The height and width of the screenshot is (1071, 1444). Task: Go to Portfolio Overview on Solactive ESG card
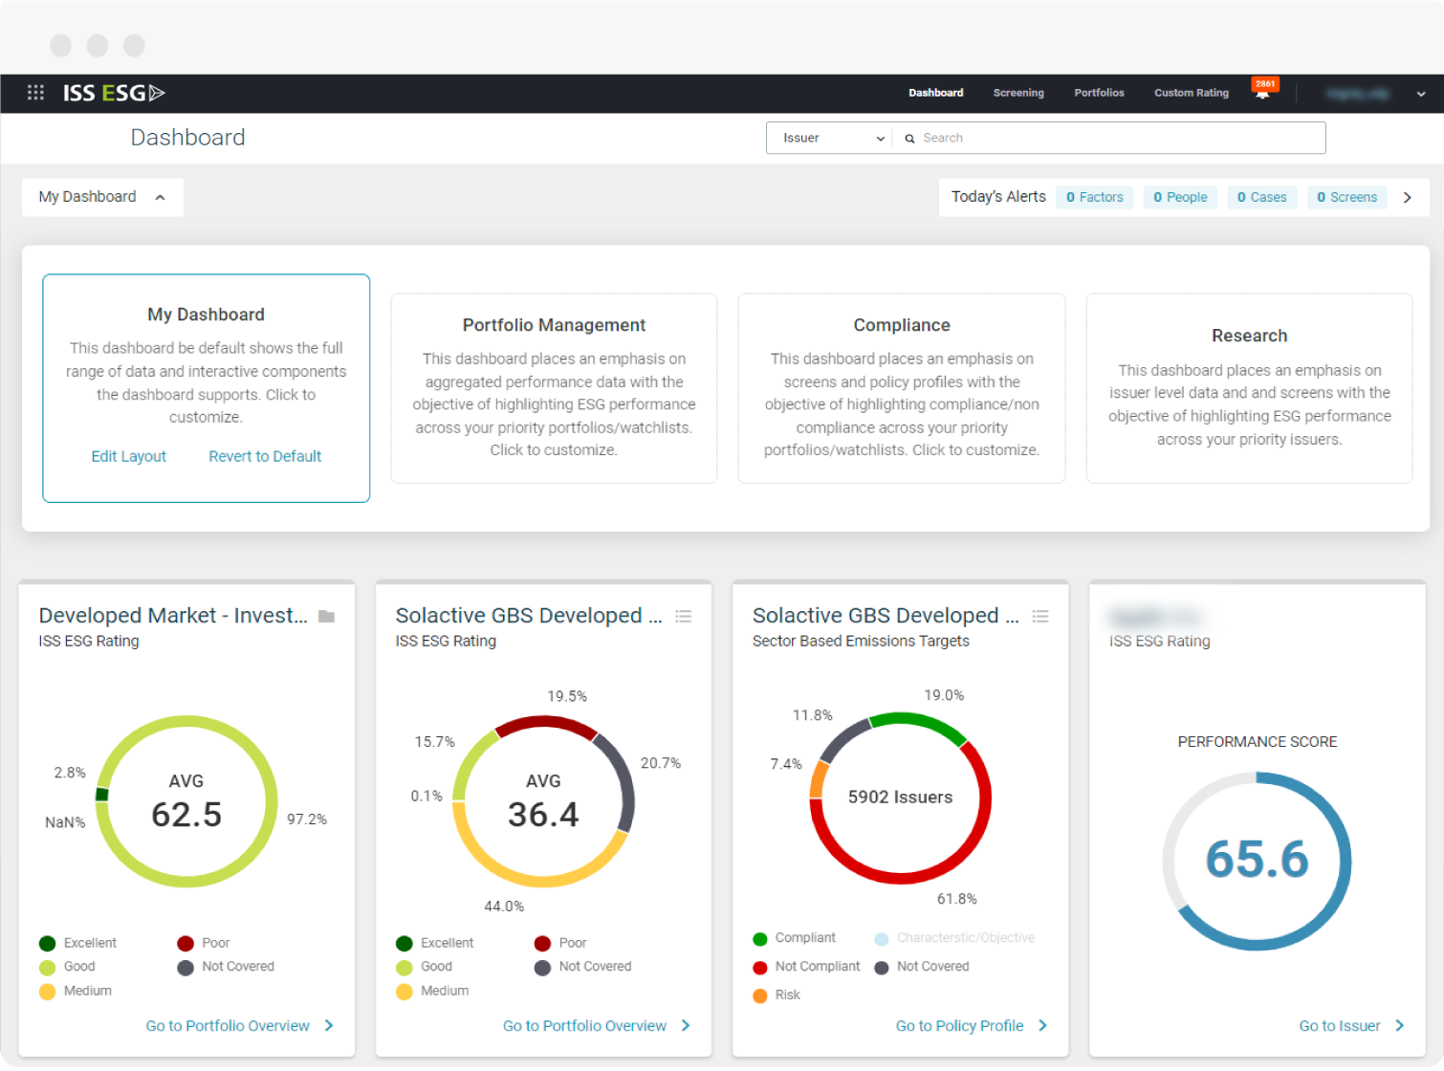click(584, 1025)
